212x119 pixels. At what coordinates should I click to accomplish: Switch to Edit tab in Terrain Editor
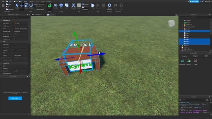pos(206,56)
